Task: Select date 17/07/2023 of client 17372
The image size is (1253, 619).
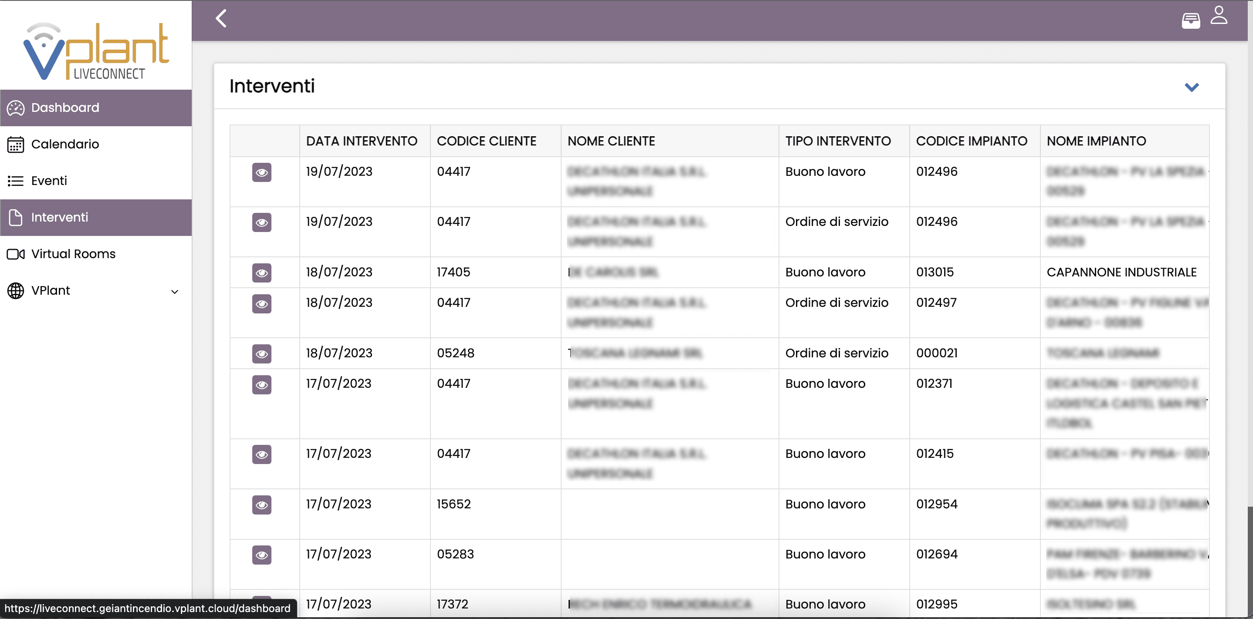Action: [365, 604]
